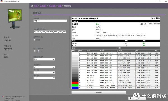Click the green color patch in report
Screen dimensions: 168x101
pos(75,85)
